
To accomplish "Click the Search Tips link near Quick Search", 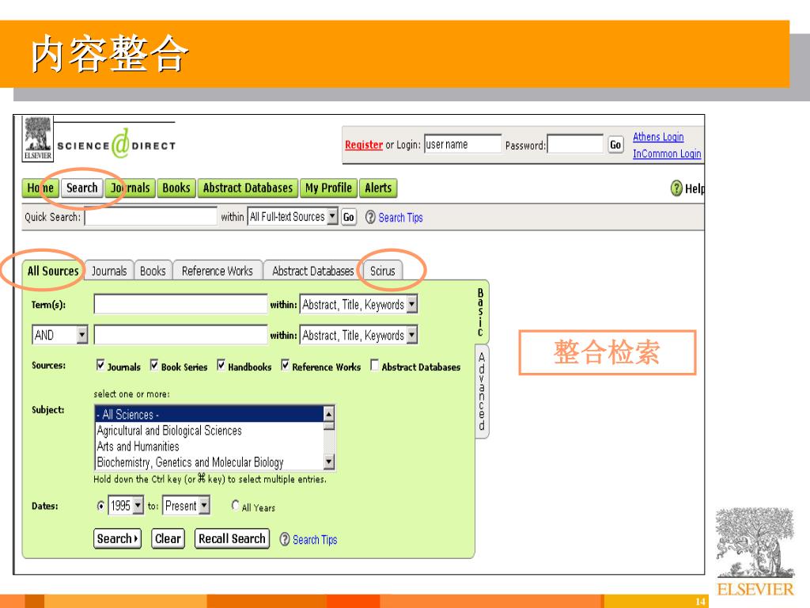I will coord(400,218).
